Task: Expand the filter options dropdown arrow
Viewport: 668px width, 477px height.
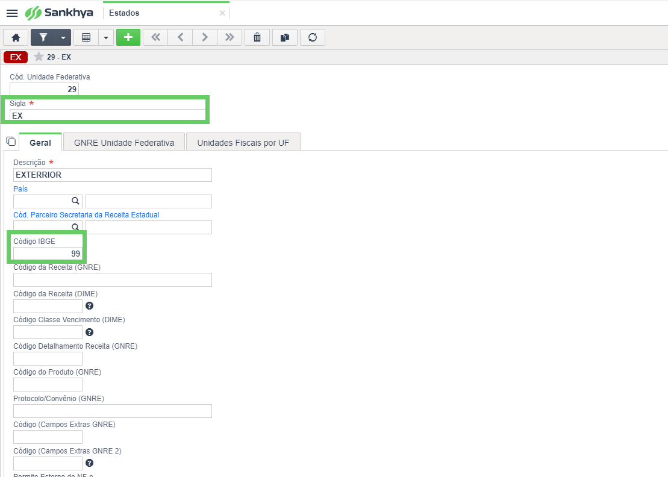Action: [63, 37]
